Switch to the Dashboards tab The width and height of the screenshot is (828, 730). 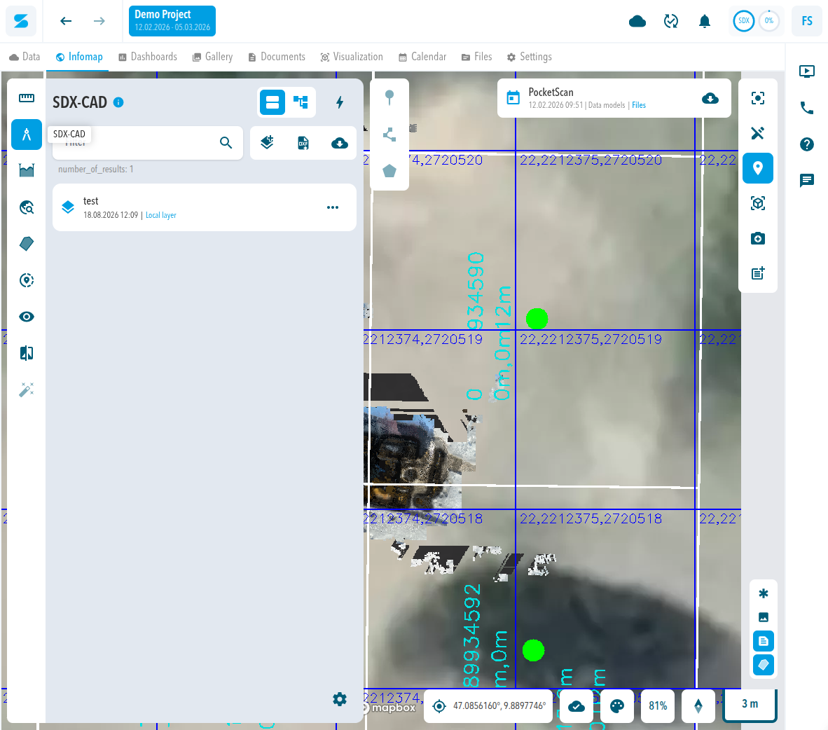(148, 57)
